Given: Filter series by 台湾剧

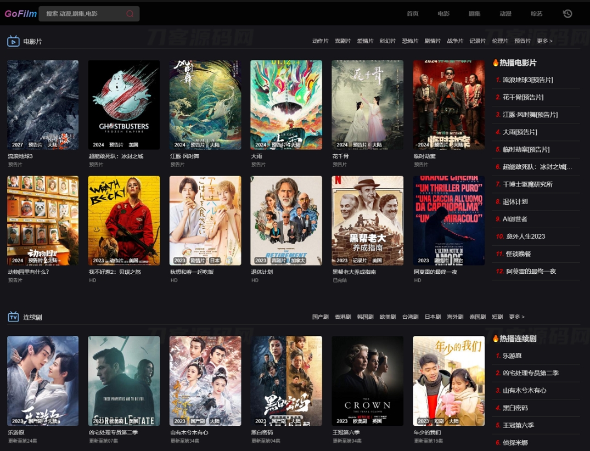Looking at the screenshot, I should (x=410, y=317).
